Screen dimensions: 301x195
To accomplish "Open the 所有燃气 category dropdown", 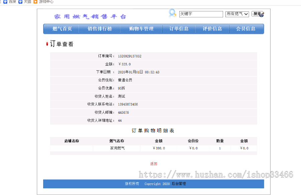I will click(237, 14).
